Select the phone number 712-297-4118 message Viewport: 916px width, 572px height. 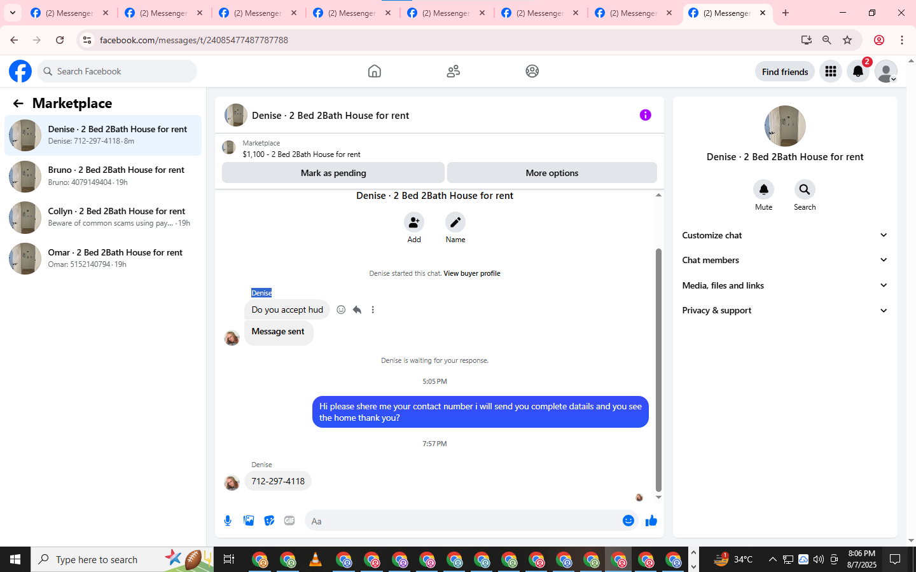tap(278, 481)
